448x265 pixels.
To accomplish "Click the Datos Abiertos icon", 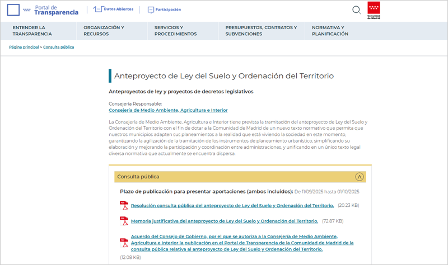I will pos(98,10).
